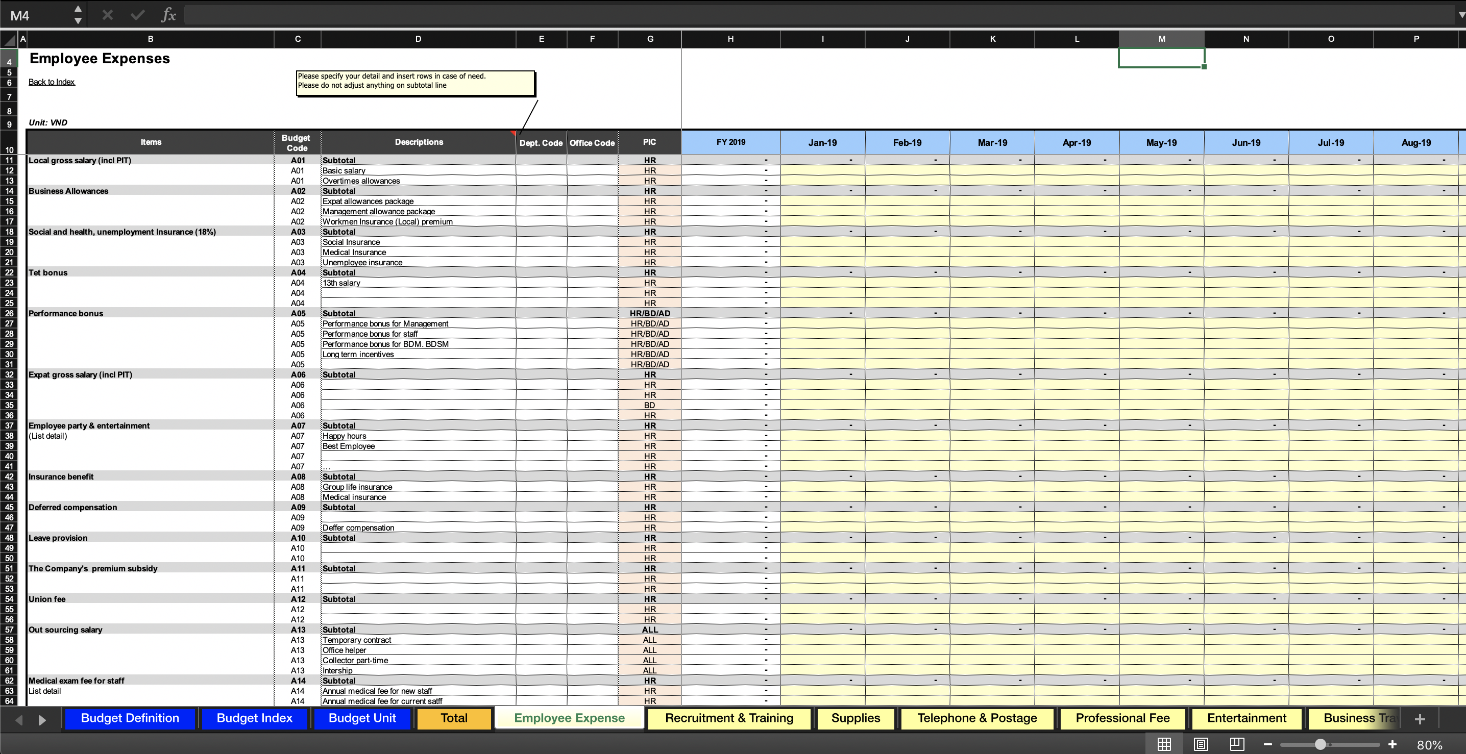Click the Expat allowances package cell
Image resolution: width=1466 pixels, height=754 pixels.
click(418, 202)
